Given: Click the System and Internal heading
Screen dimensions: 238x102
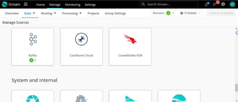Looking at the screenshot, I should pos(35,80).
